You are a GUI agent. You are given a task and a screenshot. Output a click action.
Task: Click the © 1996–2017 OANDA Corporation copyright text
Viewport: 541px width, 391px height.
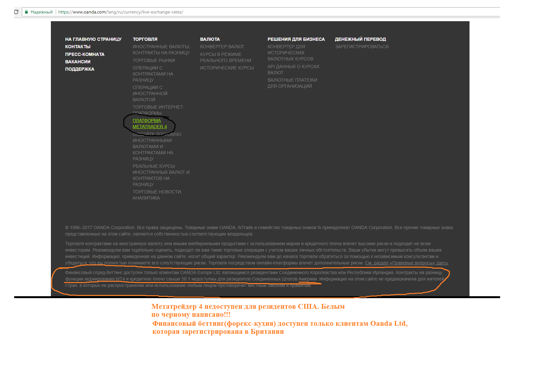(259, 231)
